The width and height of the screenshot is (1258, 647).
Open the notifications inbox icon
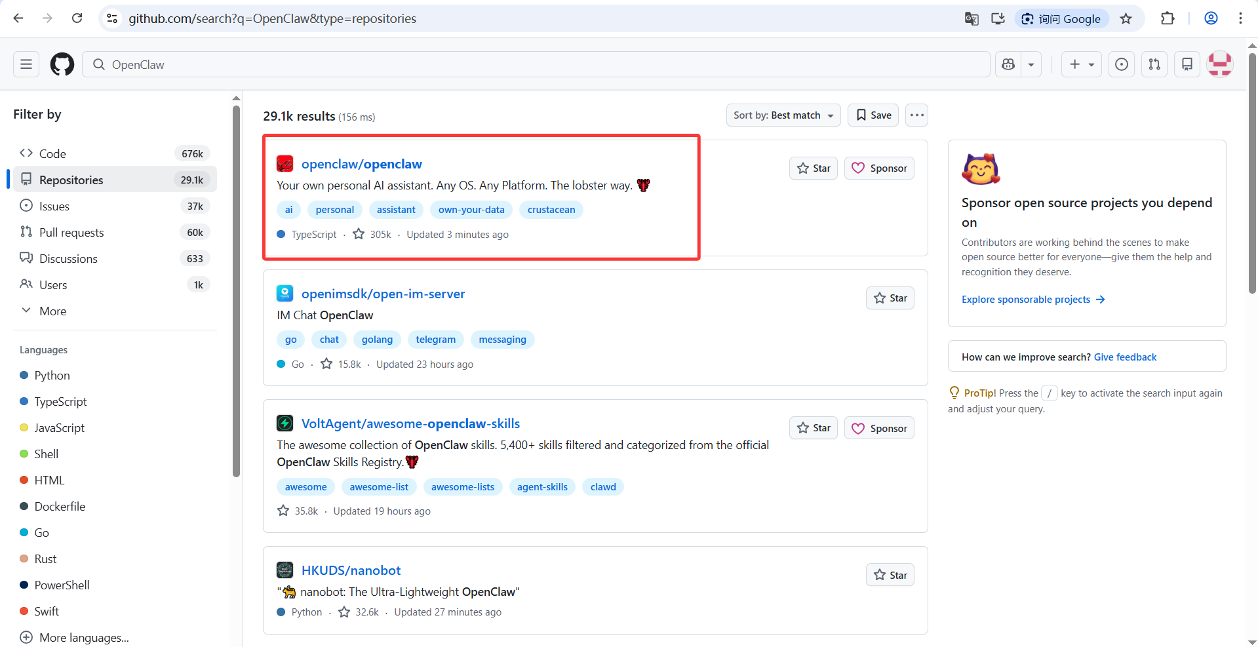(1187, 64)
